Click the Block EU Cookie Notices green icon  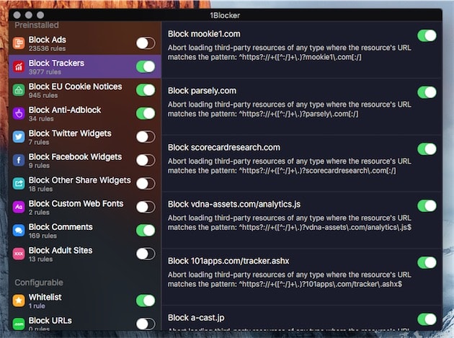(19, 90)
